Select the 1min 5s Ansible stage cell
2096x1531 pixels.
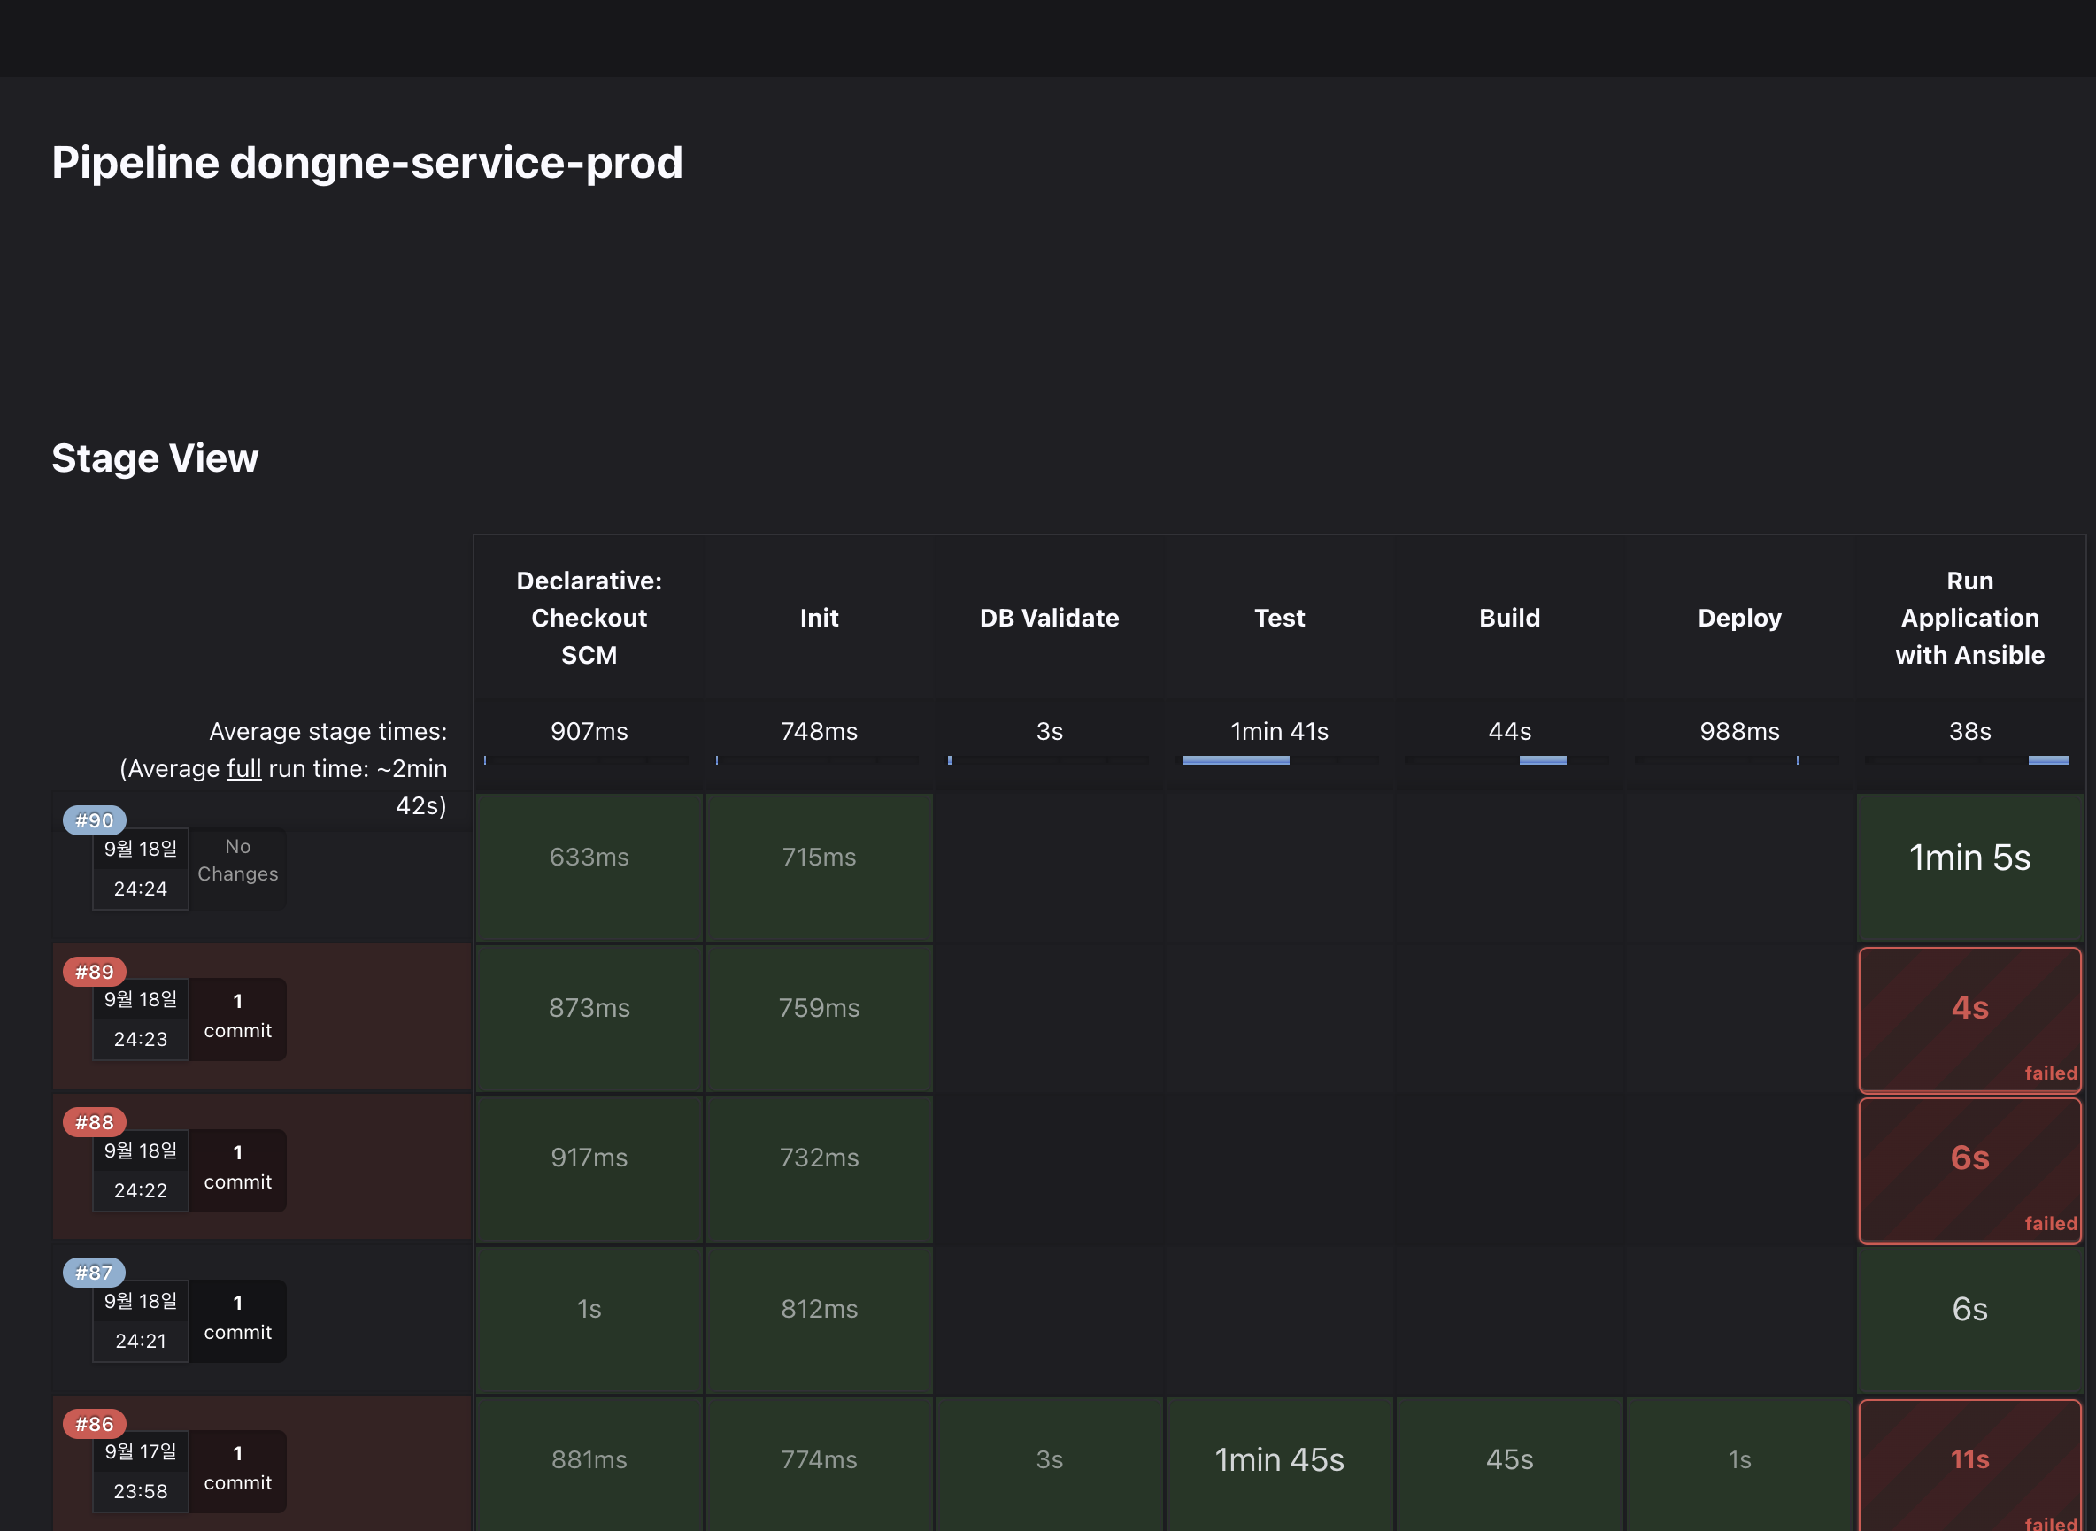coord(1969,866)
